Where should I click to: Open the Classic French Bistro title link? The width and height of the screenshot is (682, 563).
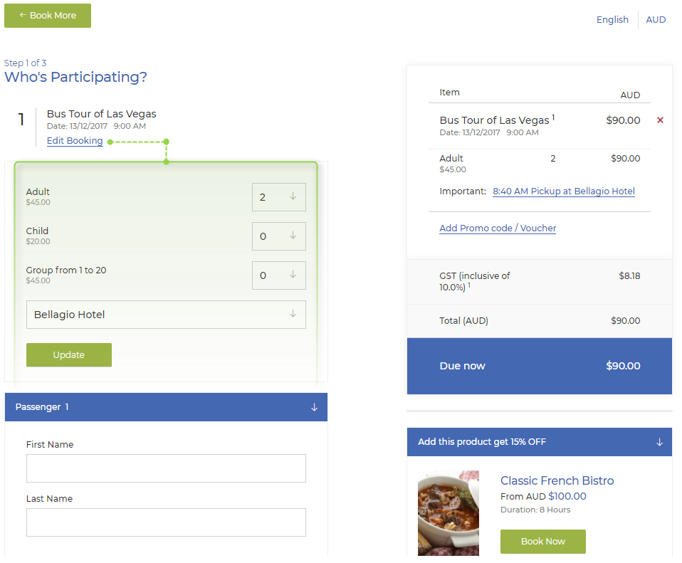(x=557, y=480)
